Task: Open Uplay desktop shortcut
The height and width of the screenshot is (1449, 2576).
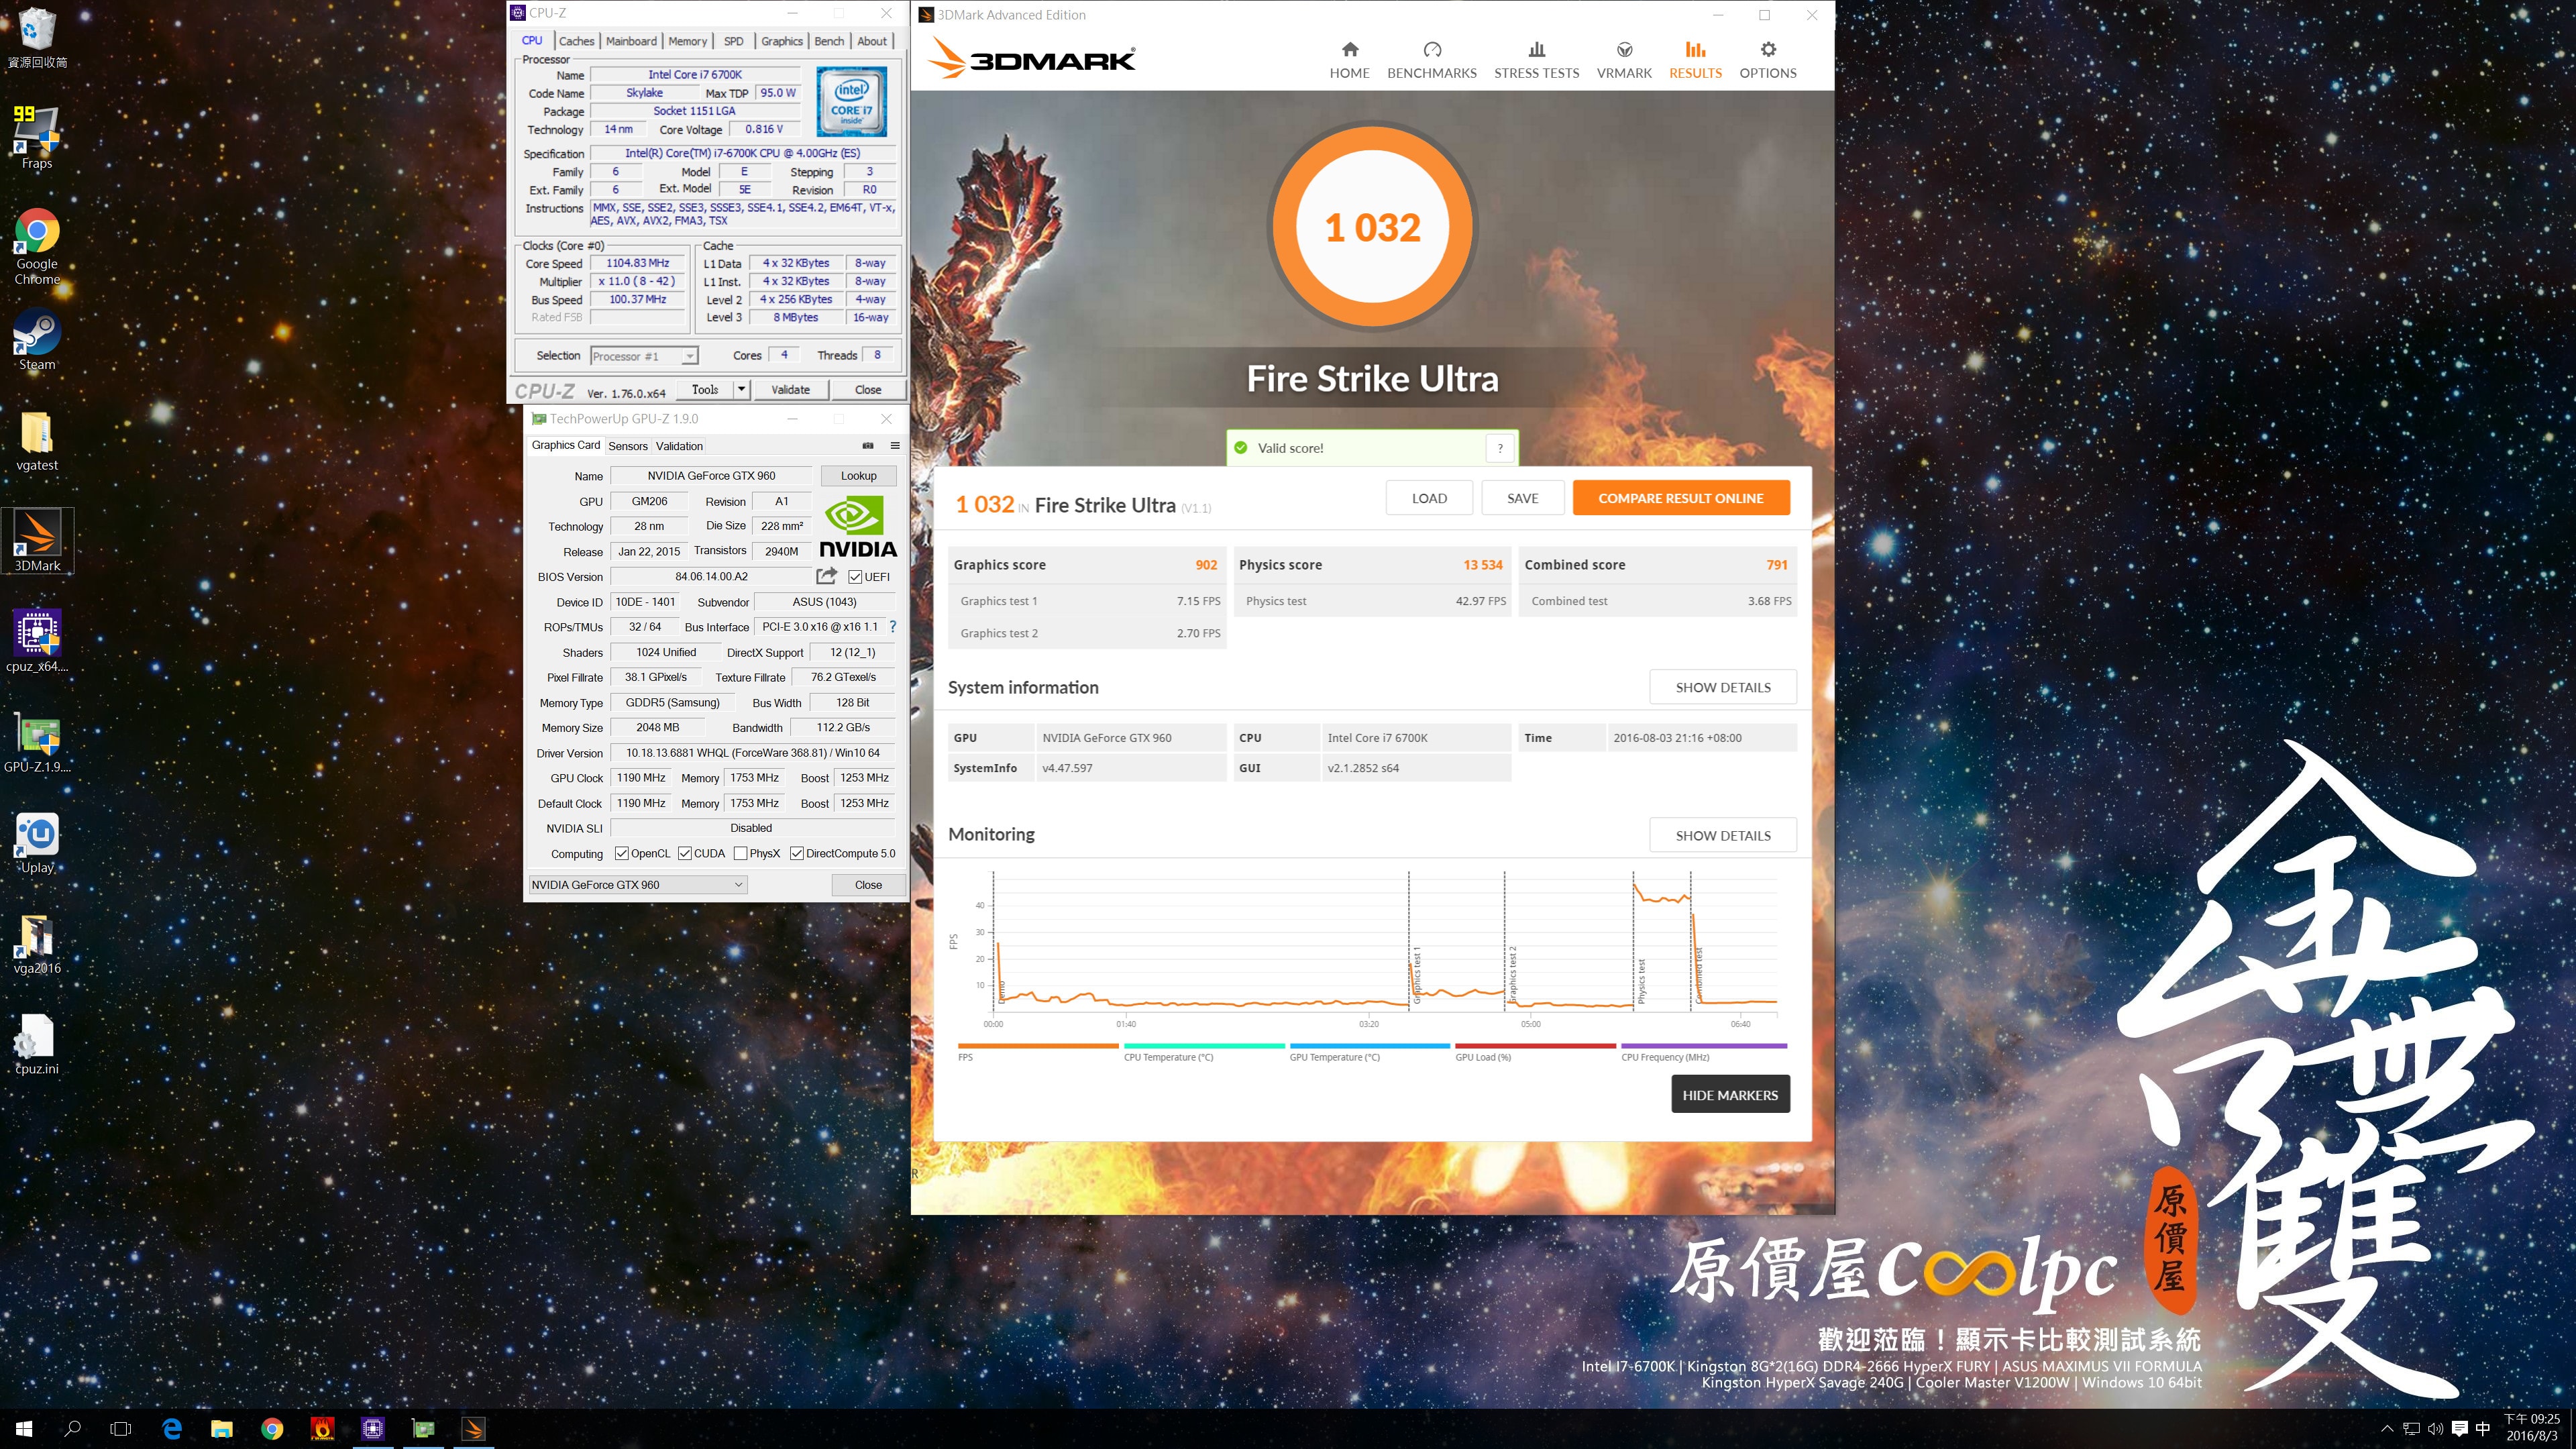Action: 37,843
